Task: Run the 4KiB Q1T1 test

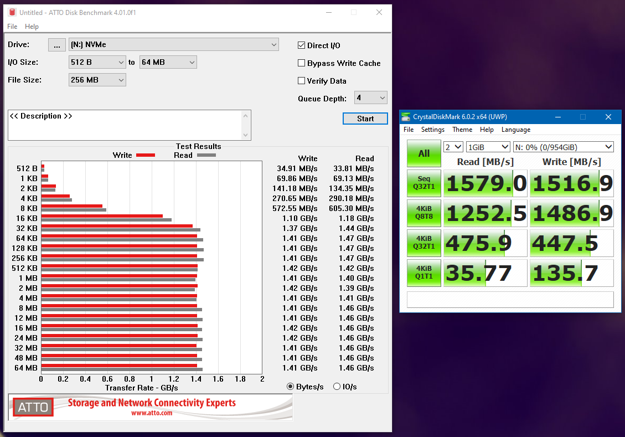Action: pos(423,273)
